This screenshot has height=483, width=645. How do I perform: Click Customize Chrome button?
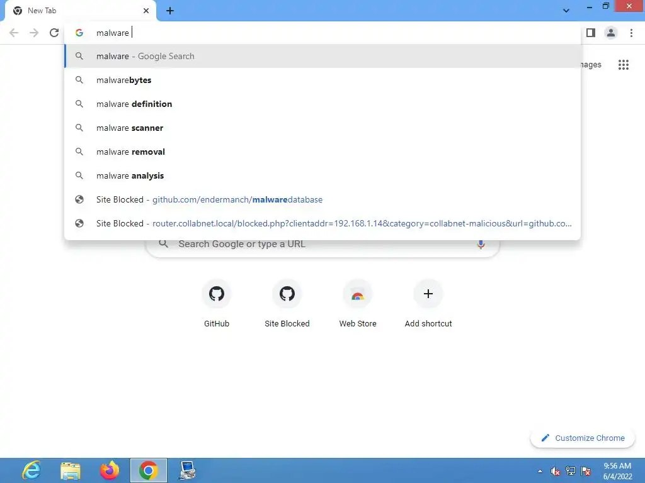tap(583, 438)
